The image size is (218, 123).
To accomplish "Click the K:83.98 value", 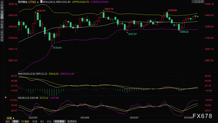I will 34,98.
